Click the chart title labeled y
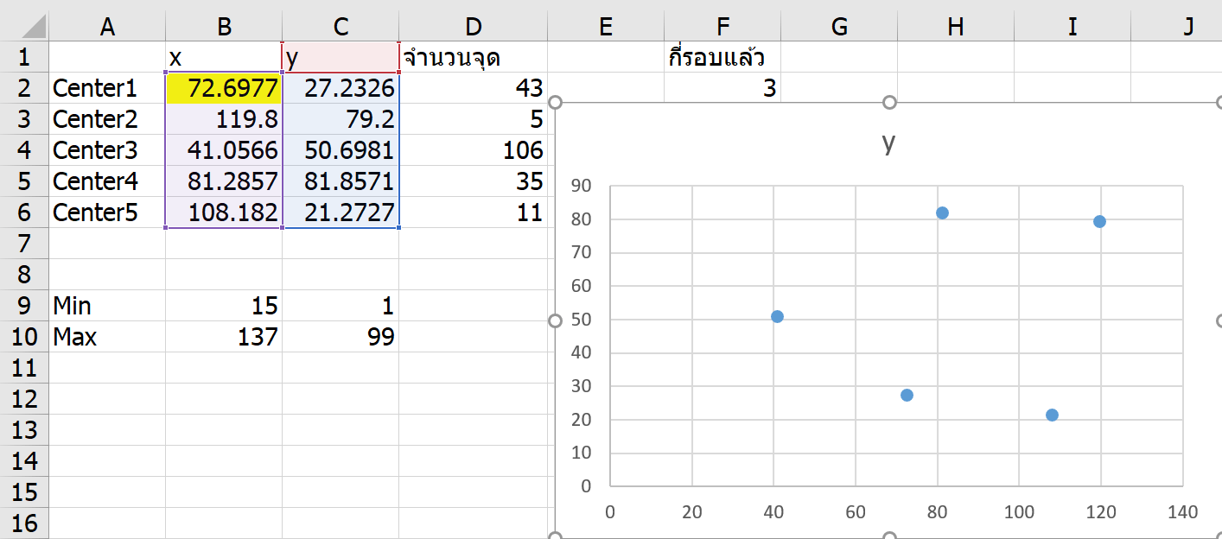 (888, 147)
